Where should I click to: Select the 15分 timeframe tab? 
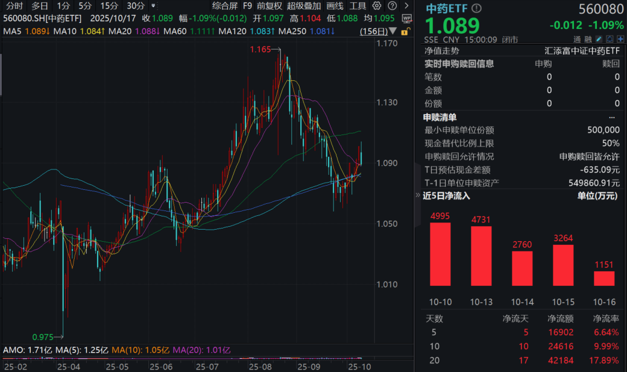tap(109, 5)
